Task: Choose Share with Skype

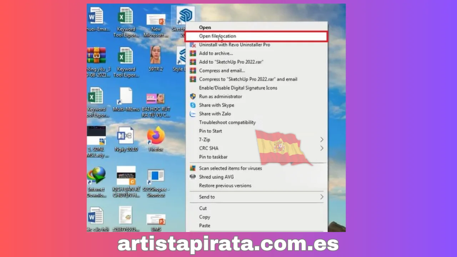Action: pos(256,105)
